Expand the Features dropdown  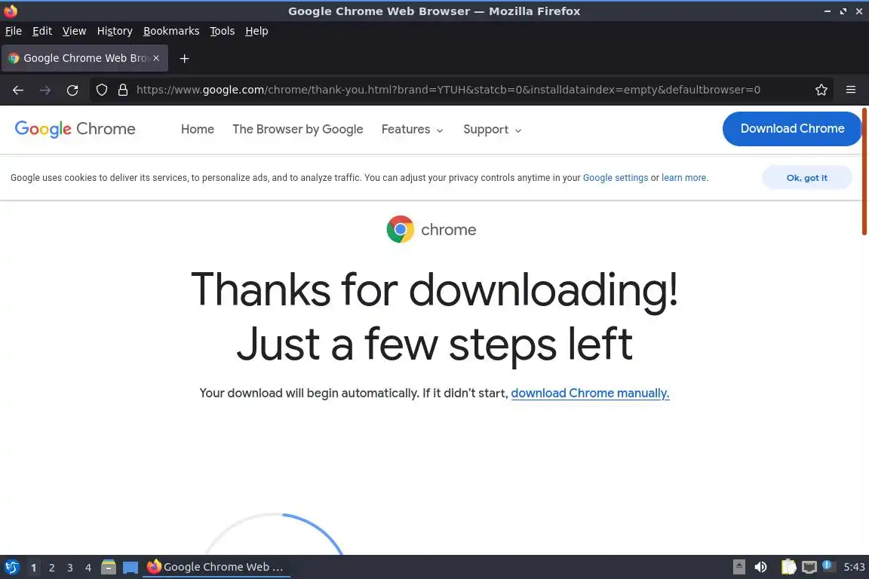coord(413,129)
